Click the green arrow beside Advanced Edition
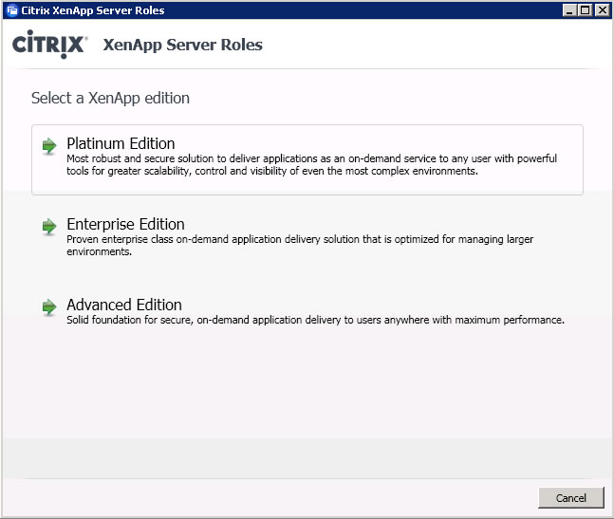 point(49,306)
